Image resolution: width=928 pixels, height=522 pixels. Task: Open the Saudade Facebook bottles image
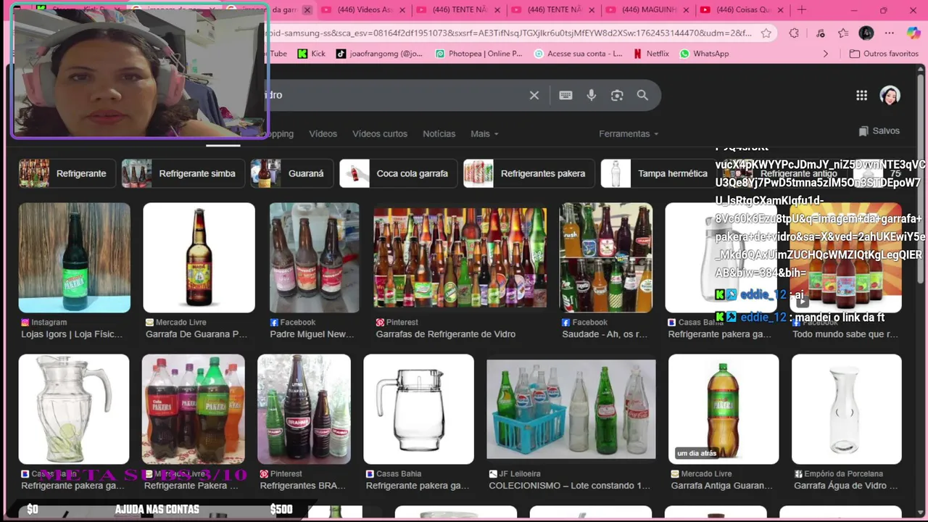tap(605, 257)
